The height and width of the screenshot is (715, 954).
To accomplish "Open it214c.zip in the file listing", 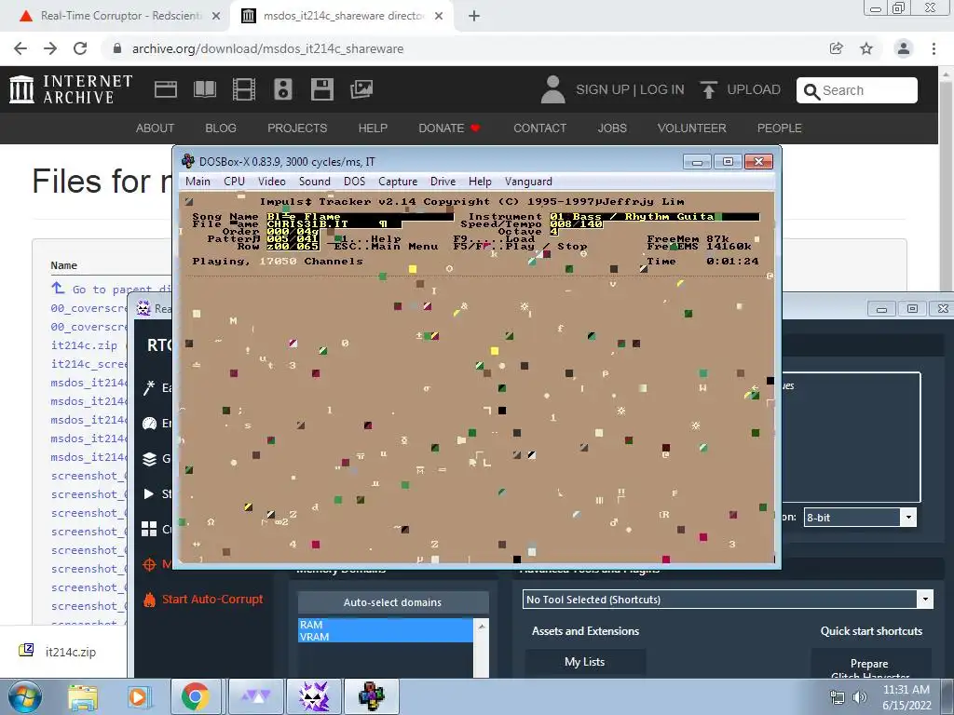I will 84,345.
